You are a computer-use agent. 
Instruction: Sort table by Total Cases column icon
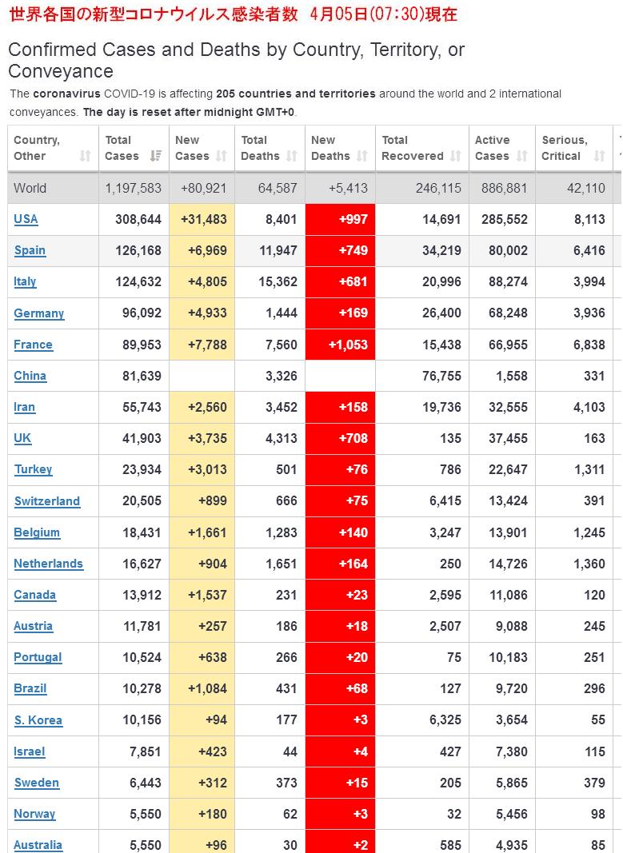[x=157, y=156]
